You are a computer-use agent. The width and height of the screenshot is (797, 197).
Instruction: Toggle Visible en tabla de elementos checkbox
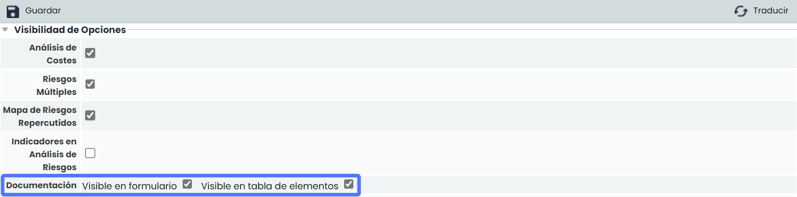tap(349, 184)
